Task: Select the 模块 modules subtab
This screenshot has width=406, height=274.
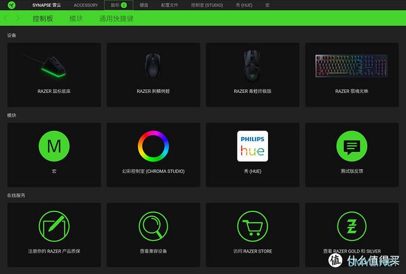Action: [76, 18]
